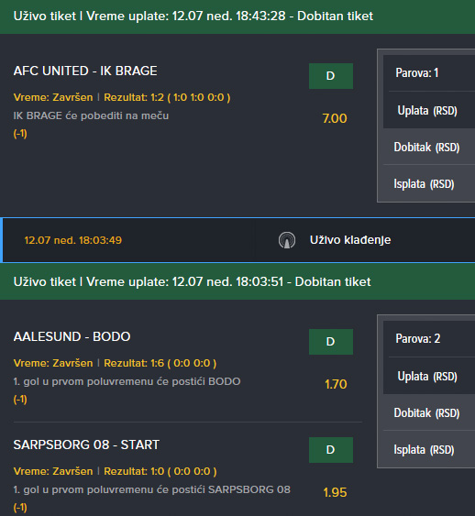Click the 7.00 odds value
This screenshot has width=475, height=516.
pos(335,118)
